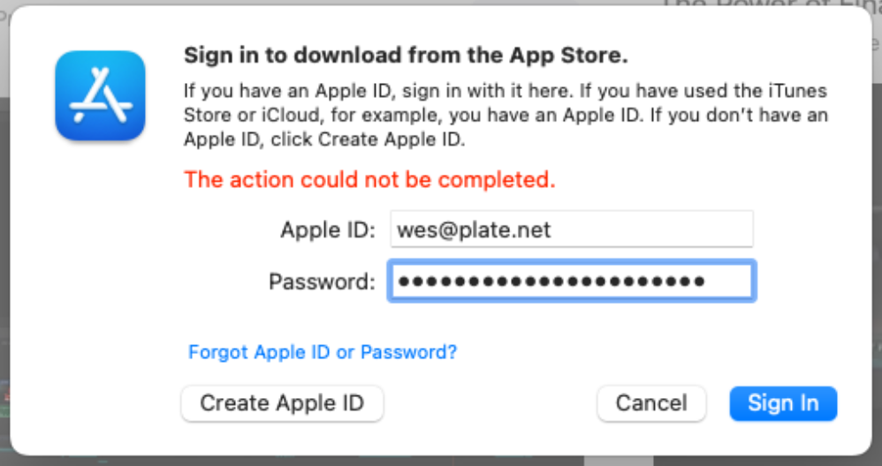Click the red action could not be completed message
Viewport: 882px width, 466px height.
coord(369,180)
